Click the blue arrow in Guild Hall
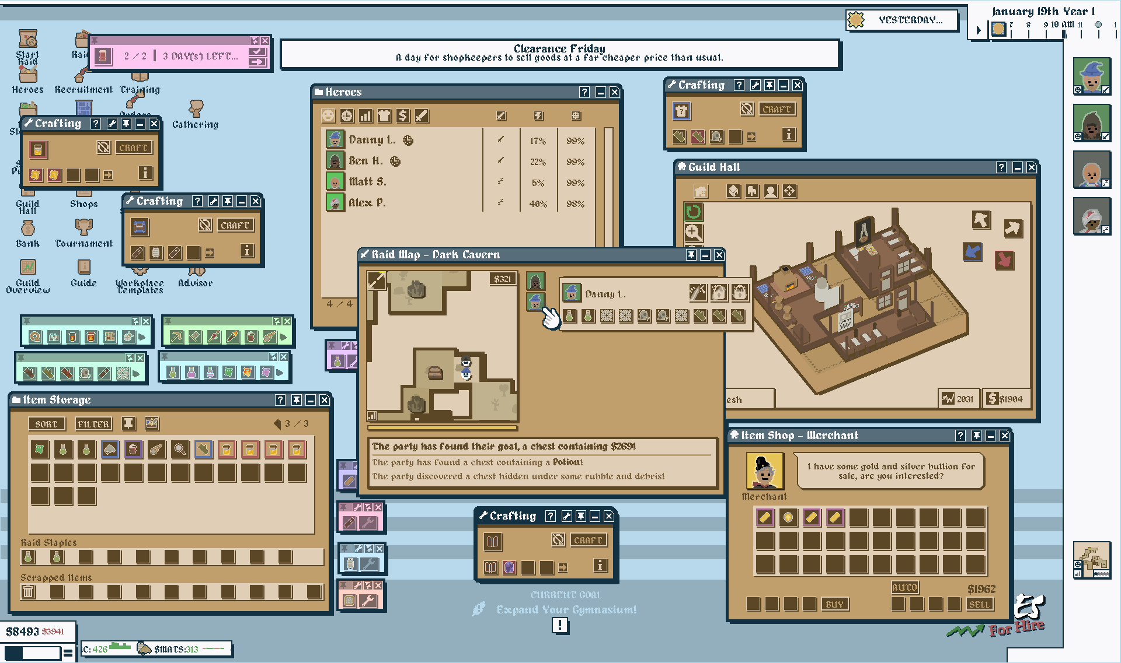Viewport: 1121px width, 663px height. click(x=972, y=251)
